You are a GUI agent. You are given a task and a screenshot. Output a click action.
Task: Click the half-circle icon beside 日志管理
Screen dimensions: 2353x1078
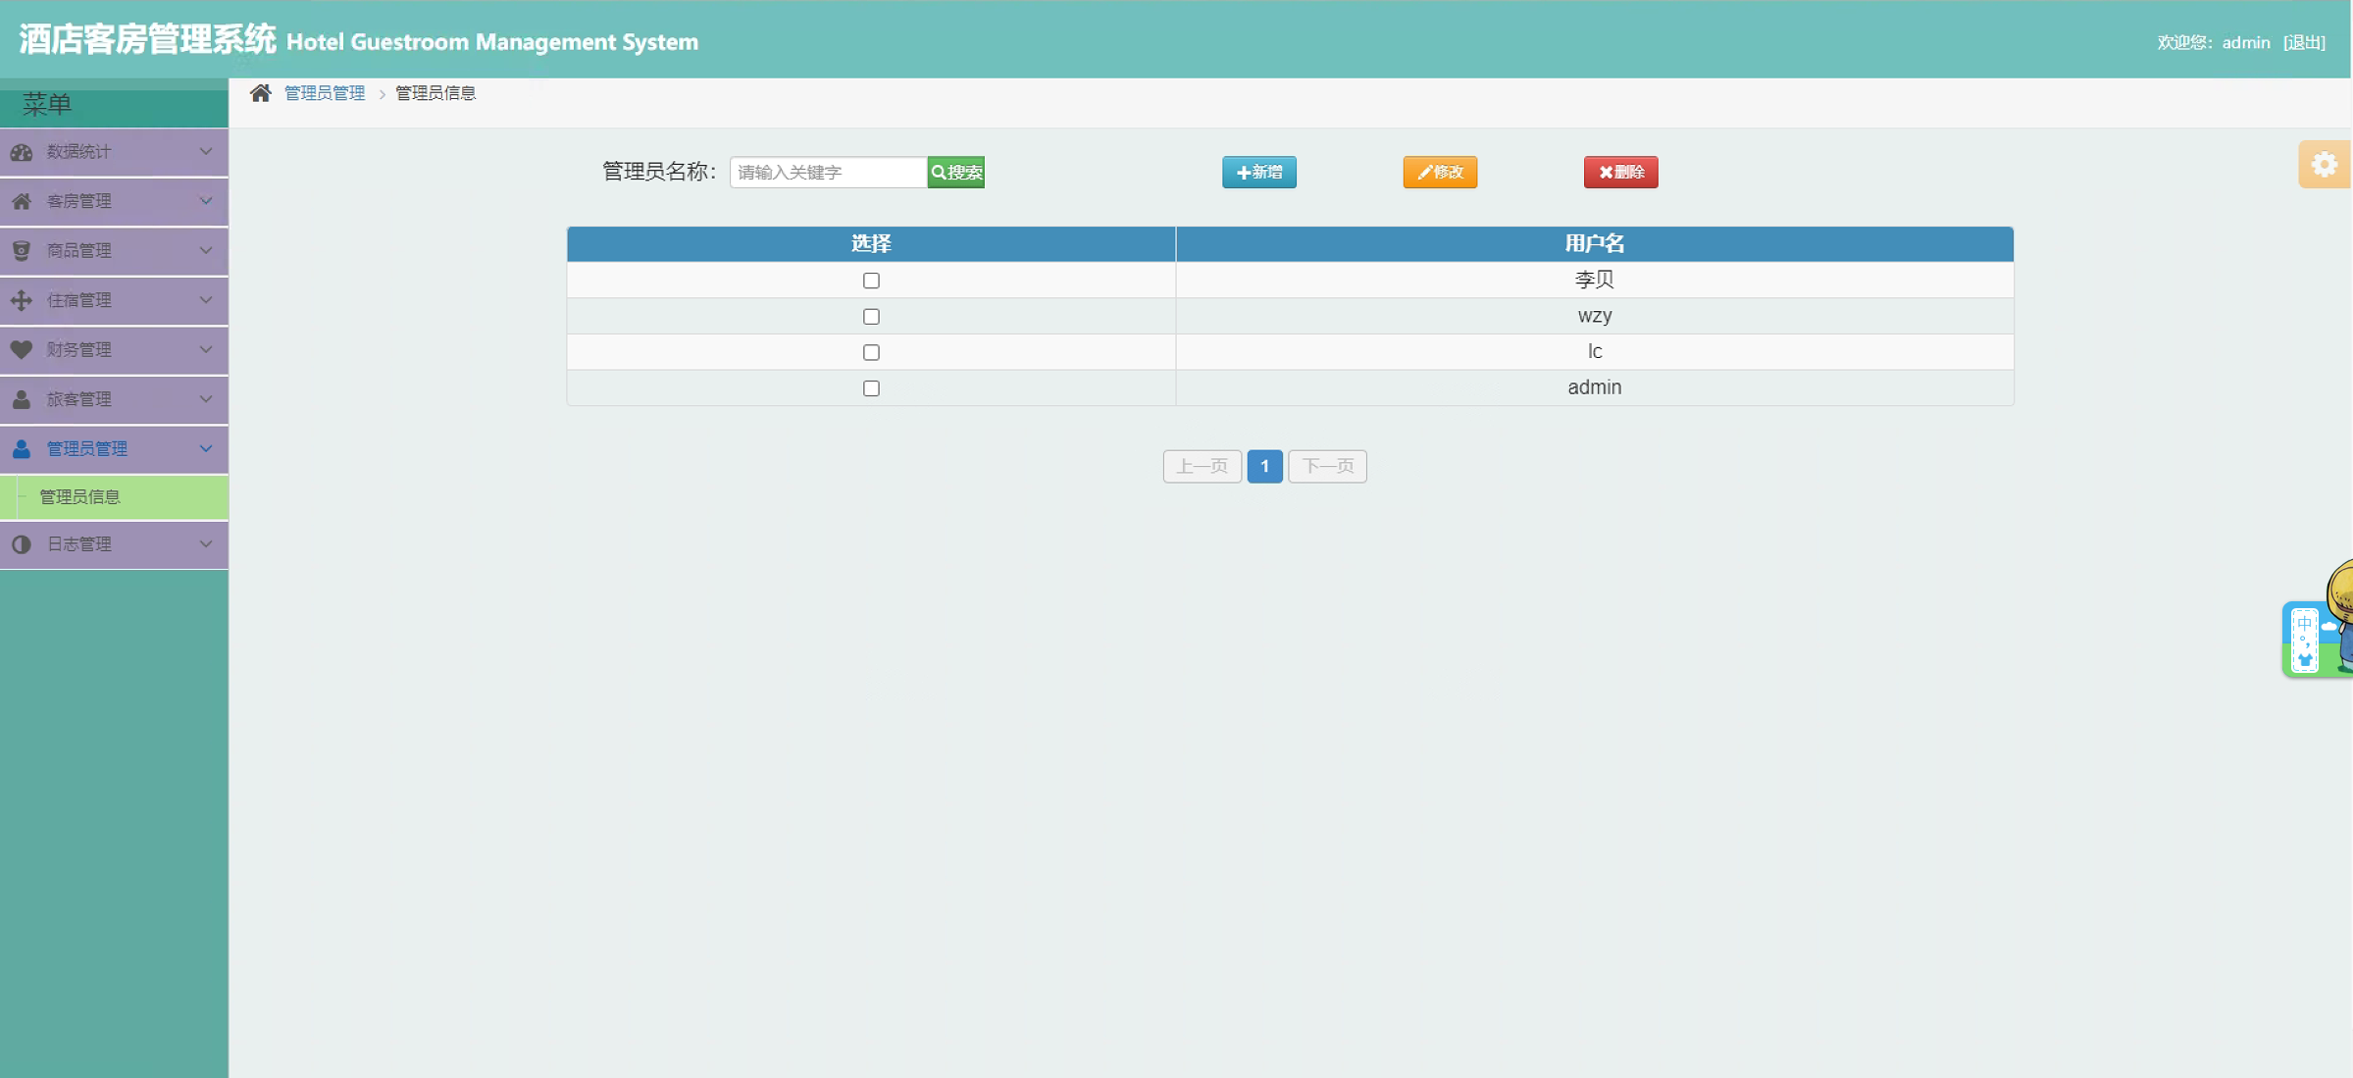tap(22, 544)
